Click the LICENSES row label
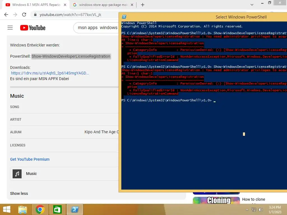The image size is (287, 215). pos(18,145)
